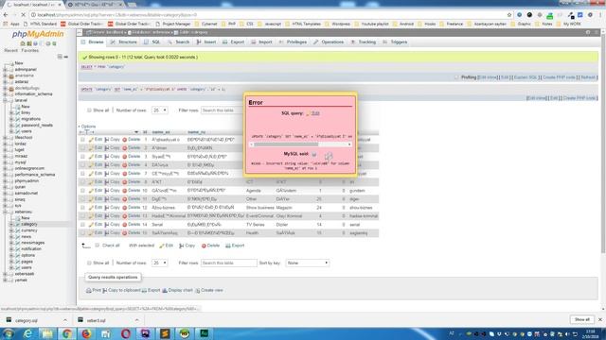Open the news table in sidebar
Screen dimensions: 606x340
(x=27, y=236)
